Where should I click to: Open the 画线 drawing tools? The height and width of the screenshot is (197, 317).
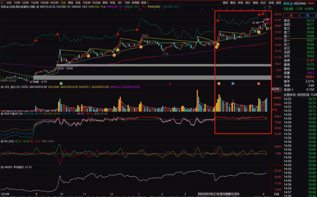pyautogui.click(x=256, y=3)
